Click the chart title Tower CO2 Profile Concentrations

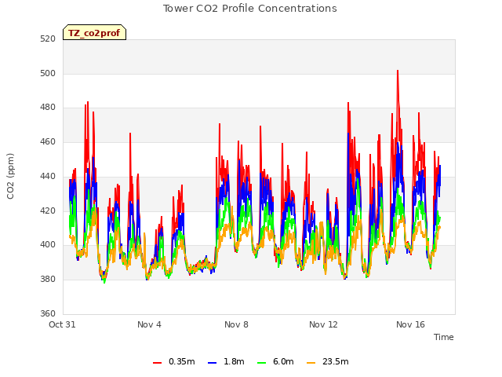pyautogui.click(x=249, y=9)
